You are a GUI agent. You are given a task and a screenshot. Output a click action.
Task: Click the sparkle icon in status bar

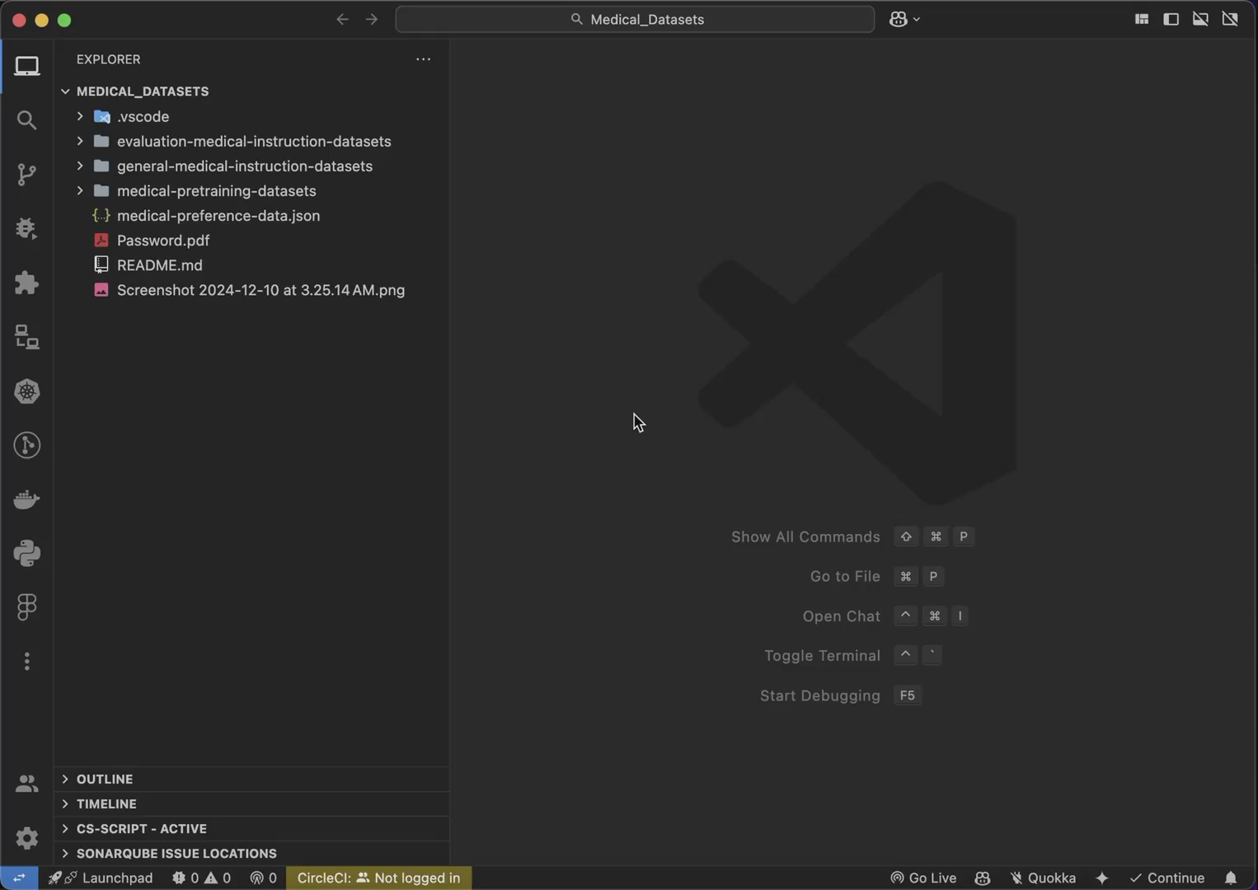[1102, 878]
